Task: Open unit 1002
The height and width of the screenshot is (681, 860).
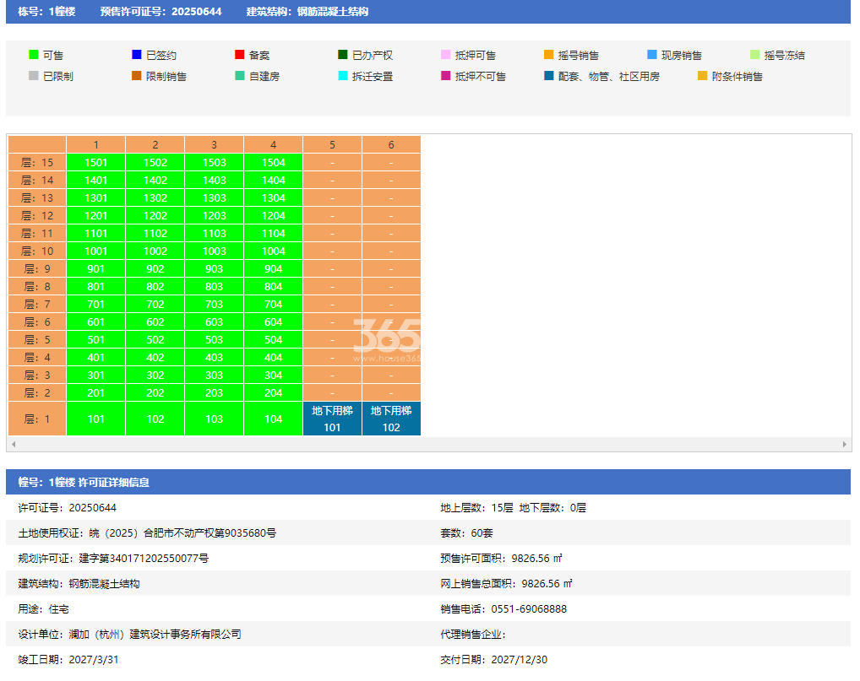Action: tap(155, 251)
